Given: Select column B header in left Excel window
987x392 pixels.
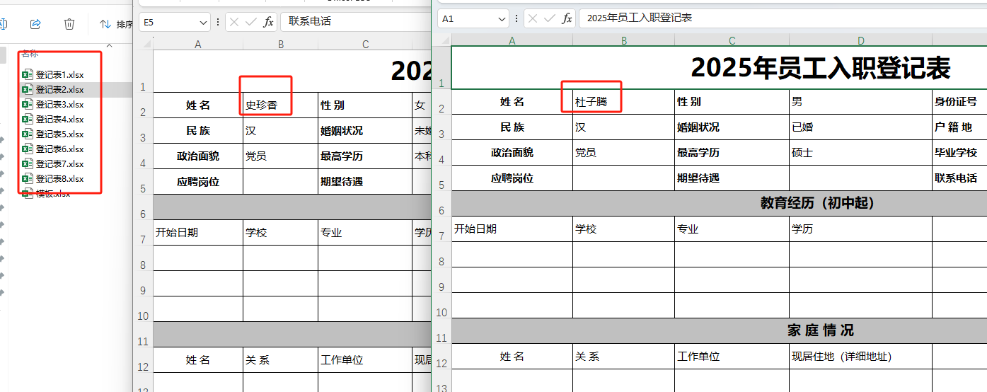Looking at the screenshot, I should pos(281,44).
